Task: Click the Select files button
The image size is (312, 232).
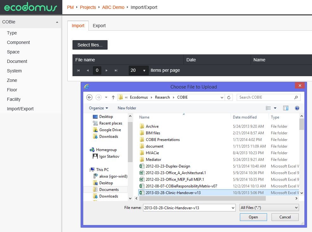Action: [x=90, y=45]
